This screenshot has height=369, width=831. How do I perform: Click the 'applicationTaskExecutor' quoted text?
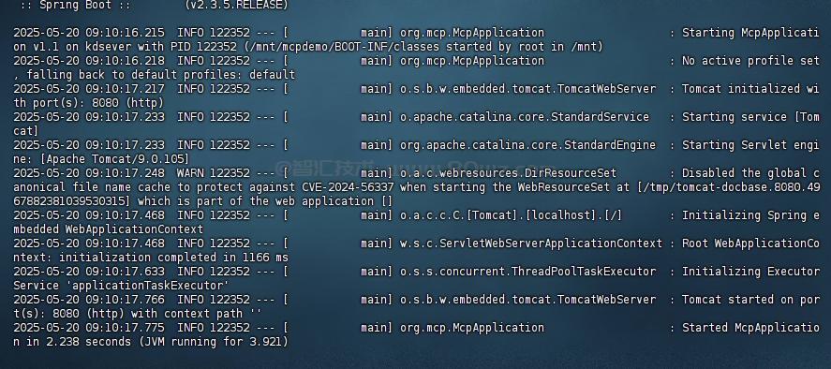144,286
